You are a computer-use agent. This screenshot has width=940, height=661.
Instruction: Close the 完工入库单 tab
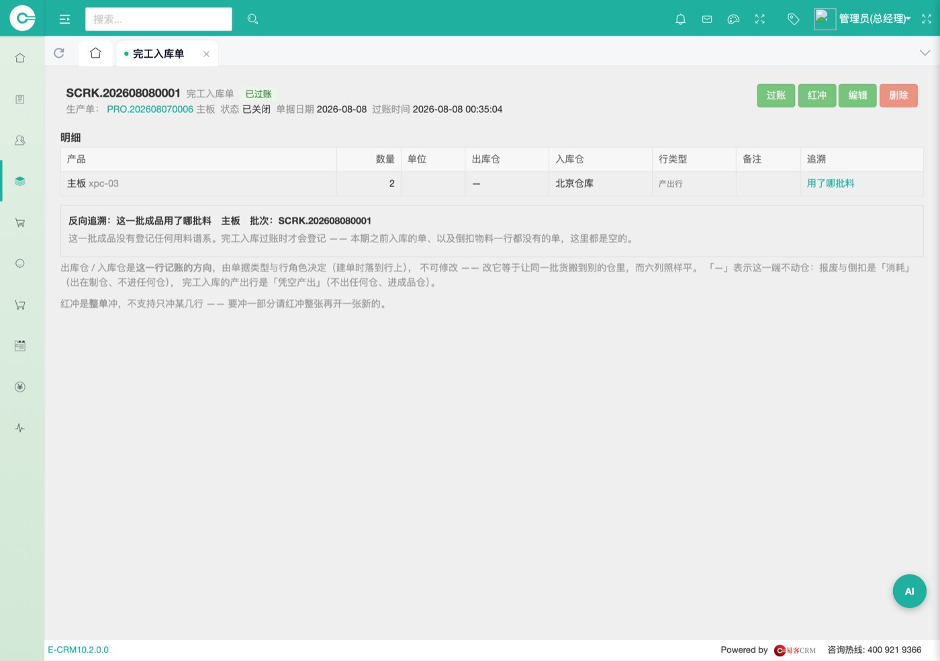pos(206,54)
